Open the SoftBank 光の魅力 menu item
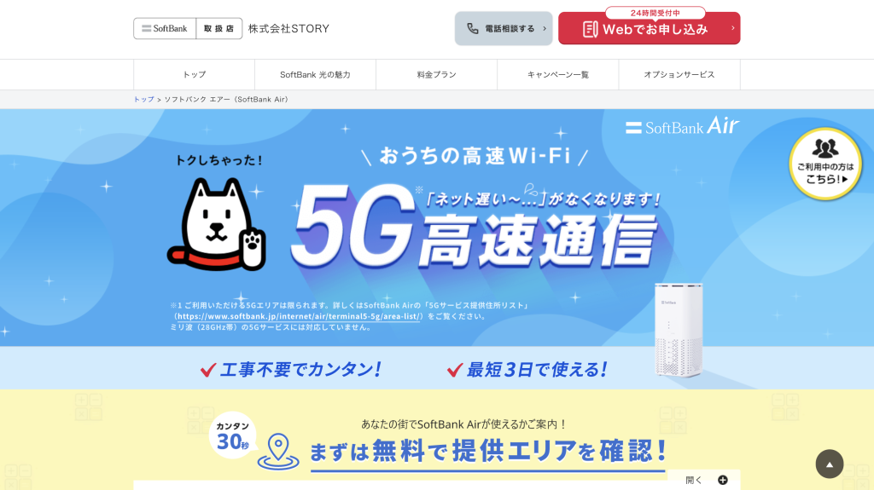This screenshot has width=874, height=490. pyautogui.click(x=316, y=75)
